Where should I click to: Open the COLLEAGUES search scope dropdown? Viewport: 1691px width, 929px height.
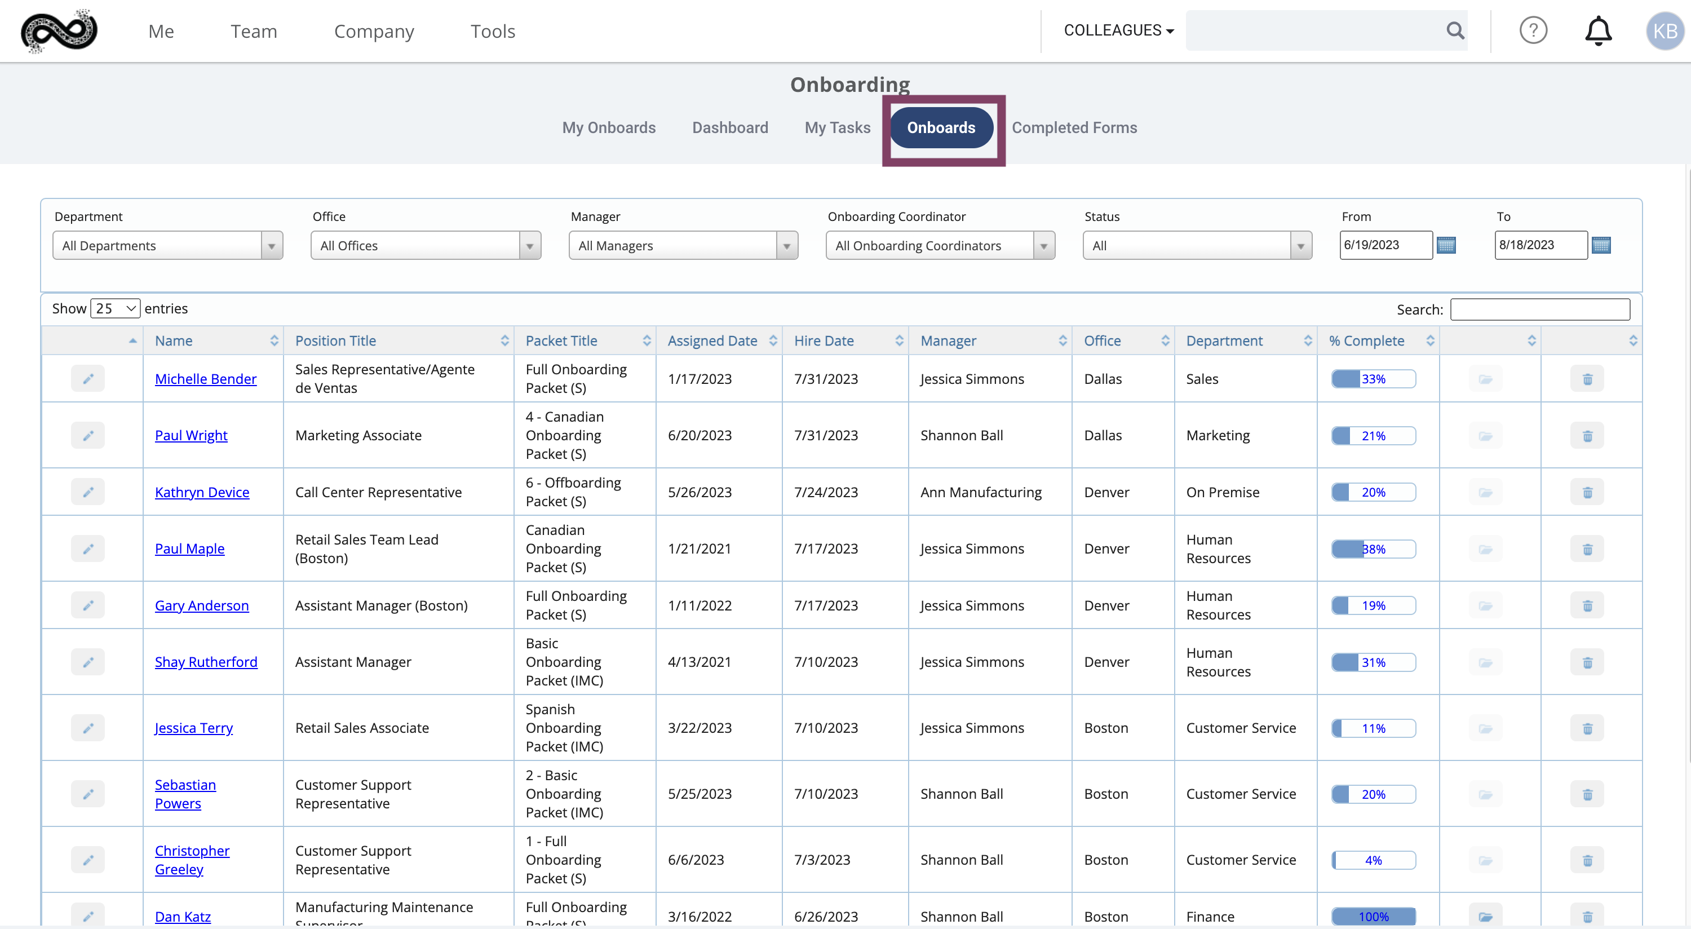pyautogui.click(x=1118, y=30)
